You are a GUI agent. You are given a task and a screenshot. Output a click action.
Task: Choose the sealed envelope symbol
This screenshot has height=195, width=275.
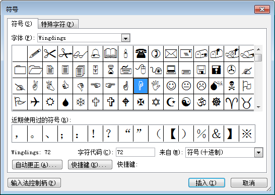(x=171, y=53)
